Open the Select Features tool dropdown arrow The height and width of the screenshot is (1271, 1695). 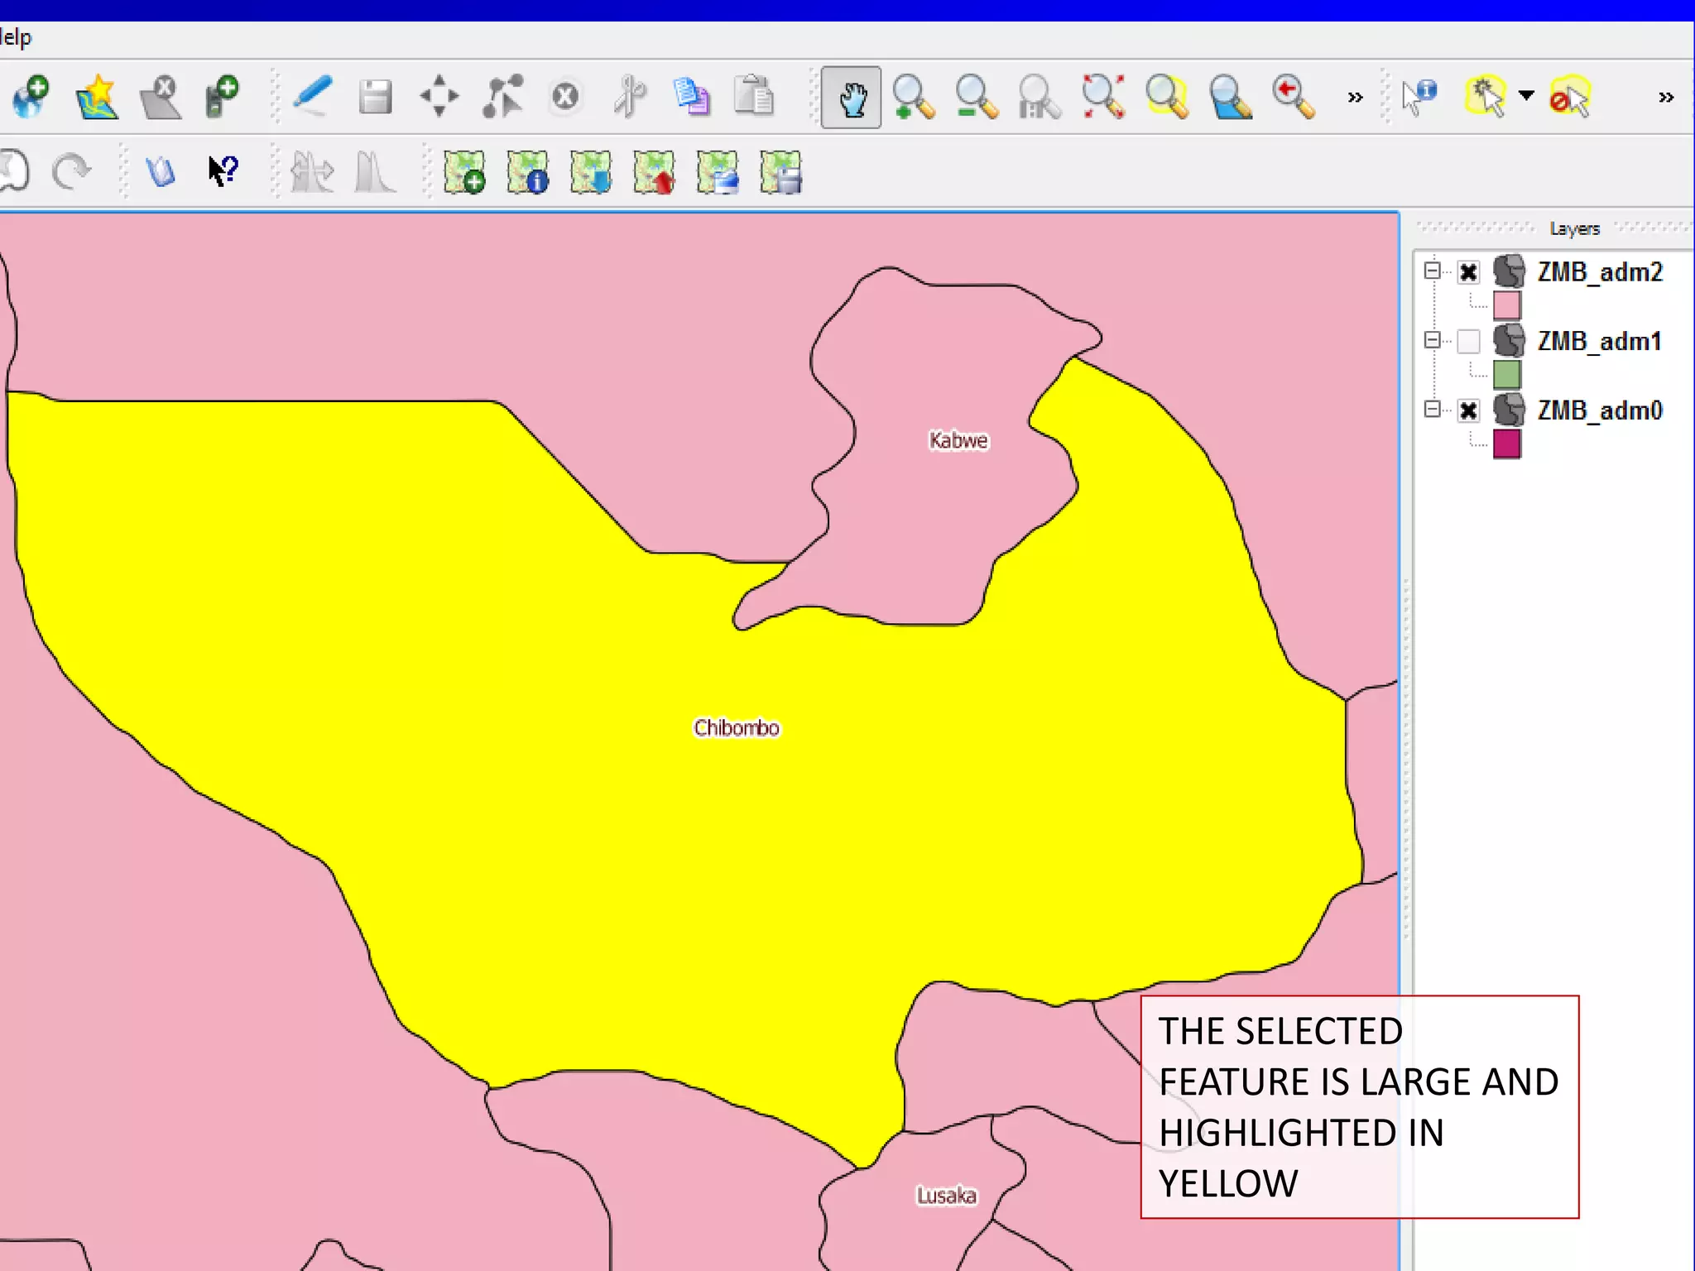(x=1527, y=96)
